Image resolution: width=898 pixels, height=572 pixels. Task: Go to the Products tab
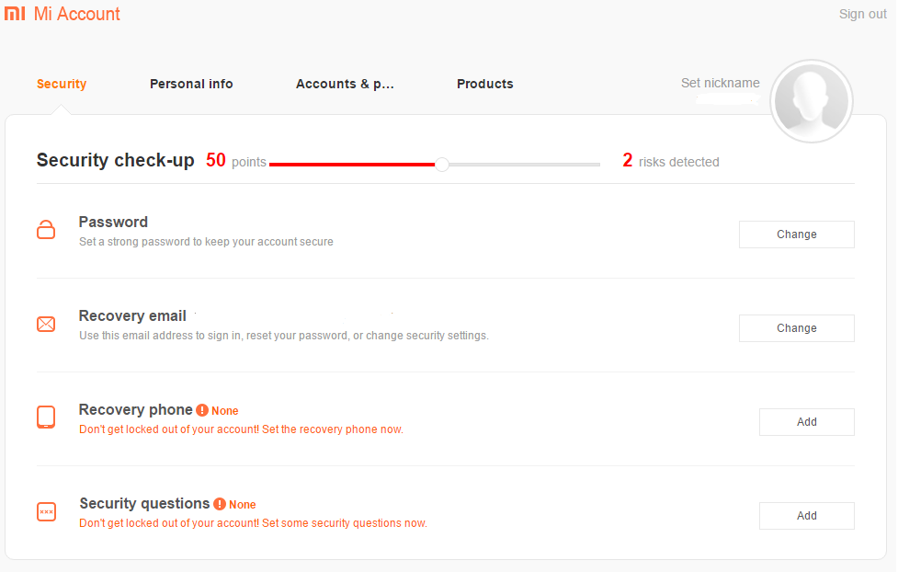[485, 84]
